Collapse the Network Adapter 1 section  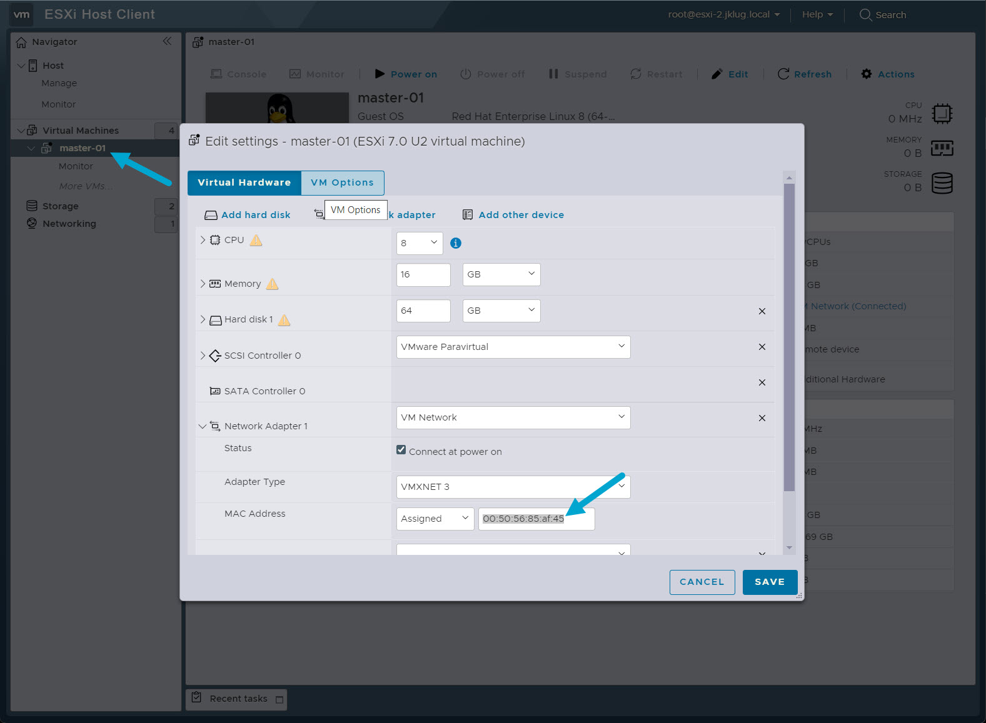click(x=203, y=426)
